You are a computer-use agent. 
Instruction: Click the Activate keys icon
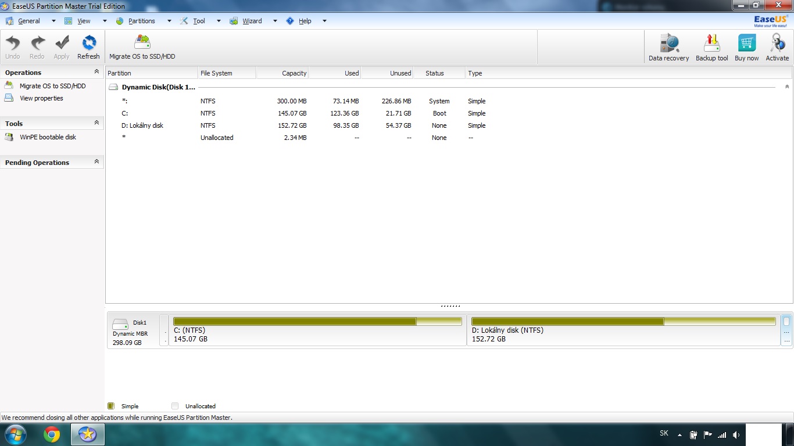[777, 44]
